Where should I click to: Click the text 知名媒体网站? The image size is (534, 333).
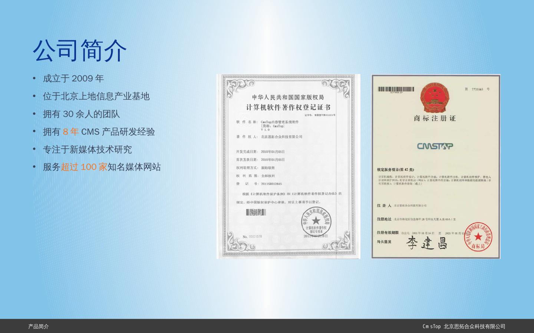[134, 167]
